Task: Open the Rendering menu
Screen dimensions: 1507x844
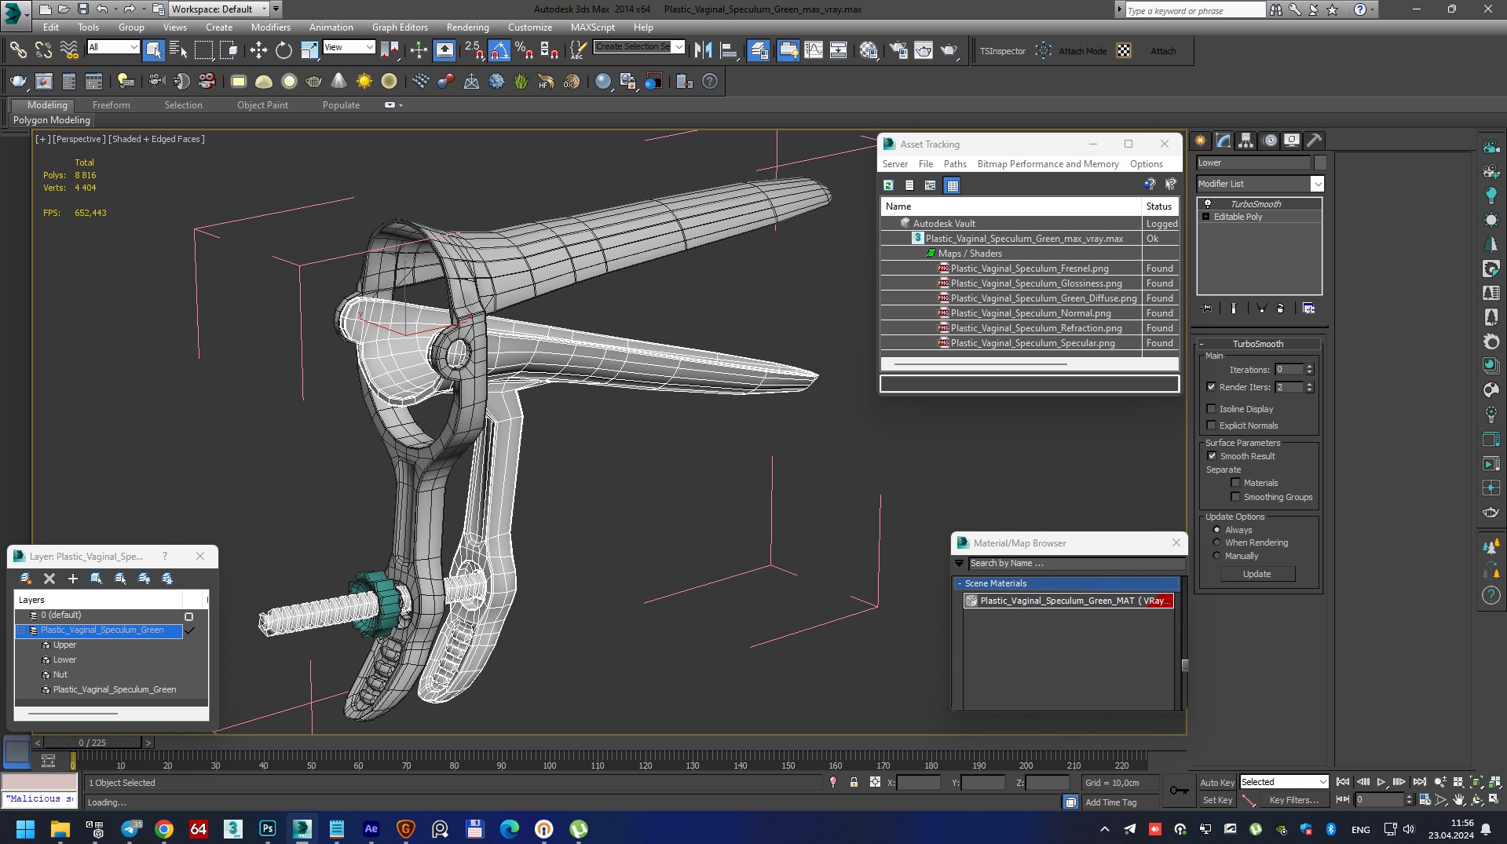Action: pos(467,27)
